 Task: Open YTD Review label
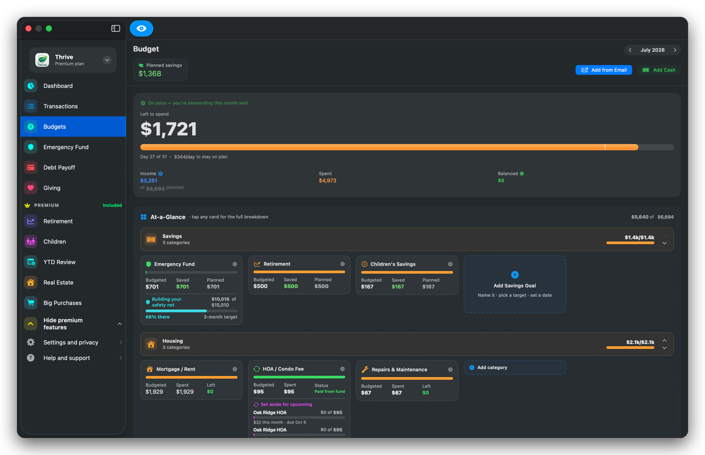pyautogui.click(x=60, y=262)
